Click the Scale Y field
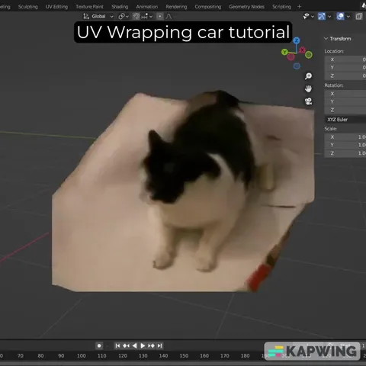Viewport: 366px width, 366px height. 345,145
